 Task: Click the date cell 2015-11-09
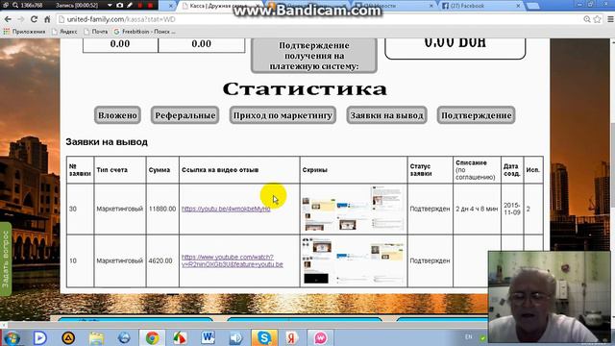pos(512,210)
